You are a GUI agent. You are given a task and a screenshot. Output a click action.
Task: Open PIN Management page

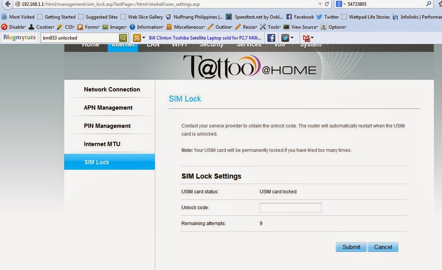pyautogui.click(x=107, y=126)
